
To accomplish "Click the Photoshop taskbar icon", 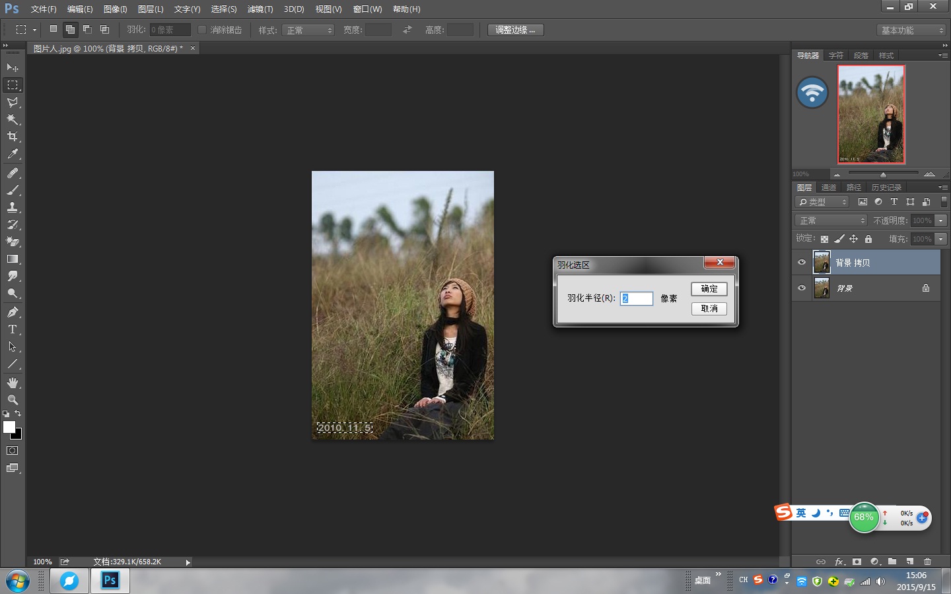I will click(110, 581).
